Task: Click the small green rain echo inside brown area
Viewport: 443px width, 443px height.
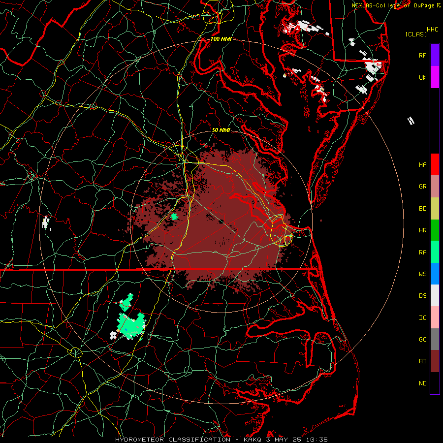Action: coord(174,217)
